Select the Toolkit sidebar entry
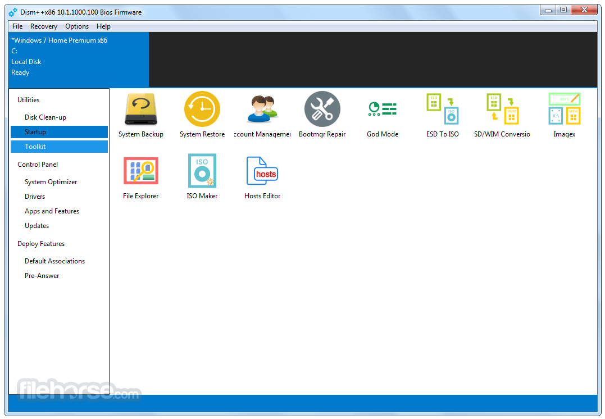This screenshot has width=605, height=419. pyautogui.click(x=60, y=147)
